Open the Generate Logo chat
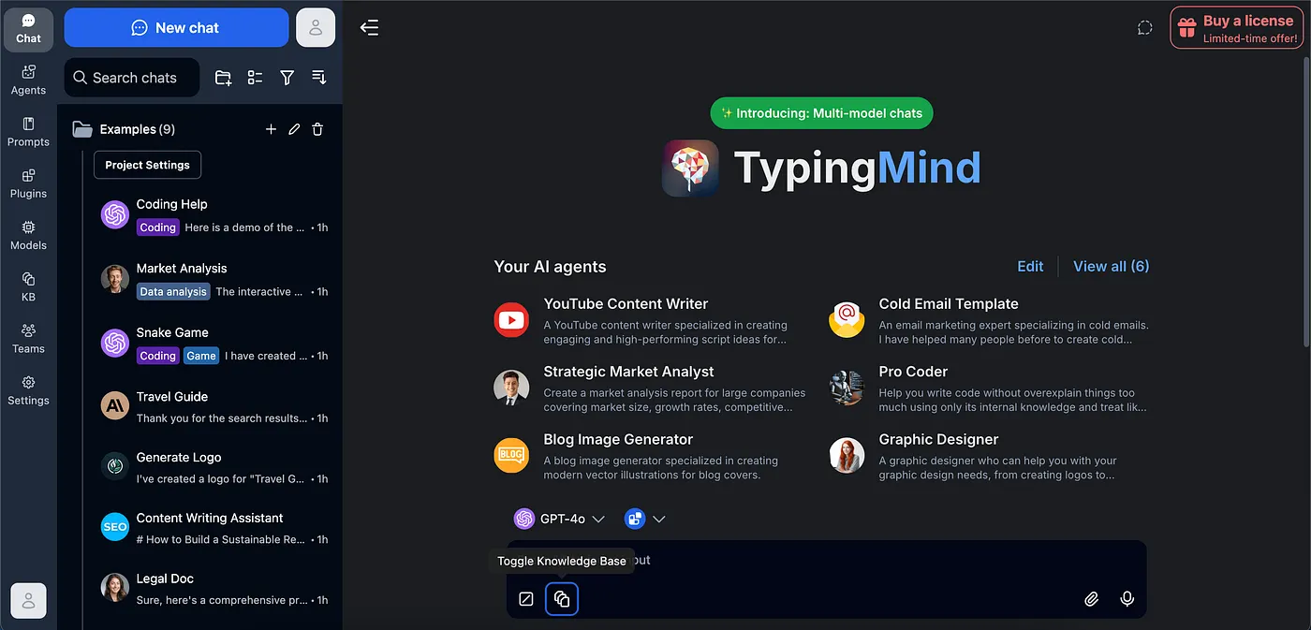Image resolution: width=1311 pixels, height=630 pixels. click(214, 467)
